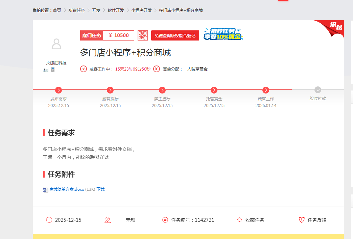The width and height of the screenshot is (353, 239).
Task: Click the QR code icon beside the price box
Action: coord(142,35)
